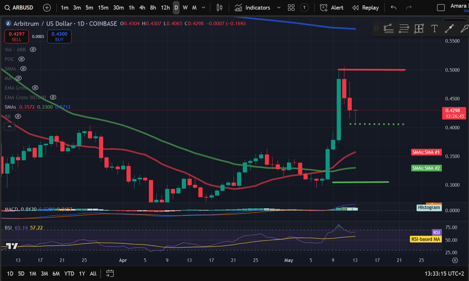Open timezone menu 13:33:15 UTC+2
Screen dimensions: 469x281
point(444,274)
